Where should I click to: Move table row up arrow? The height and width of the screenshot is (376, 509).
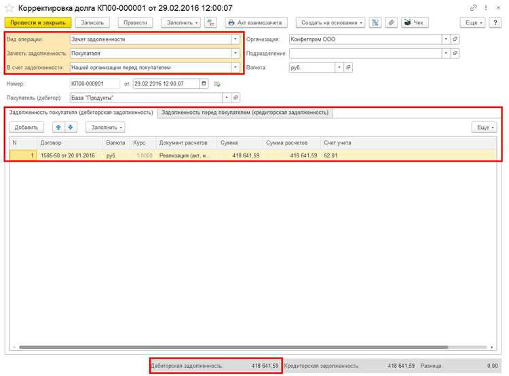click(x=58, y=128)
